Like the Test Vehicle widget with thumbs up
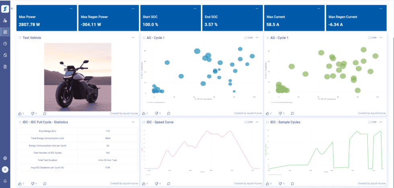This screenshot has width=394, height=188. pyautogui.click(x=20, y=114)
